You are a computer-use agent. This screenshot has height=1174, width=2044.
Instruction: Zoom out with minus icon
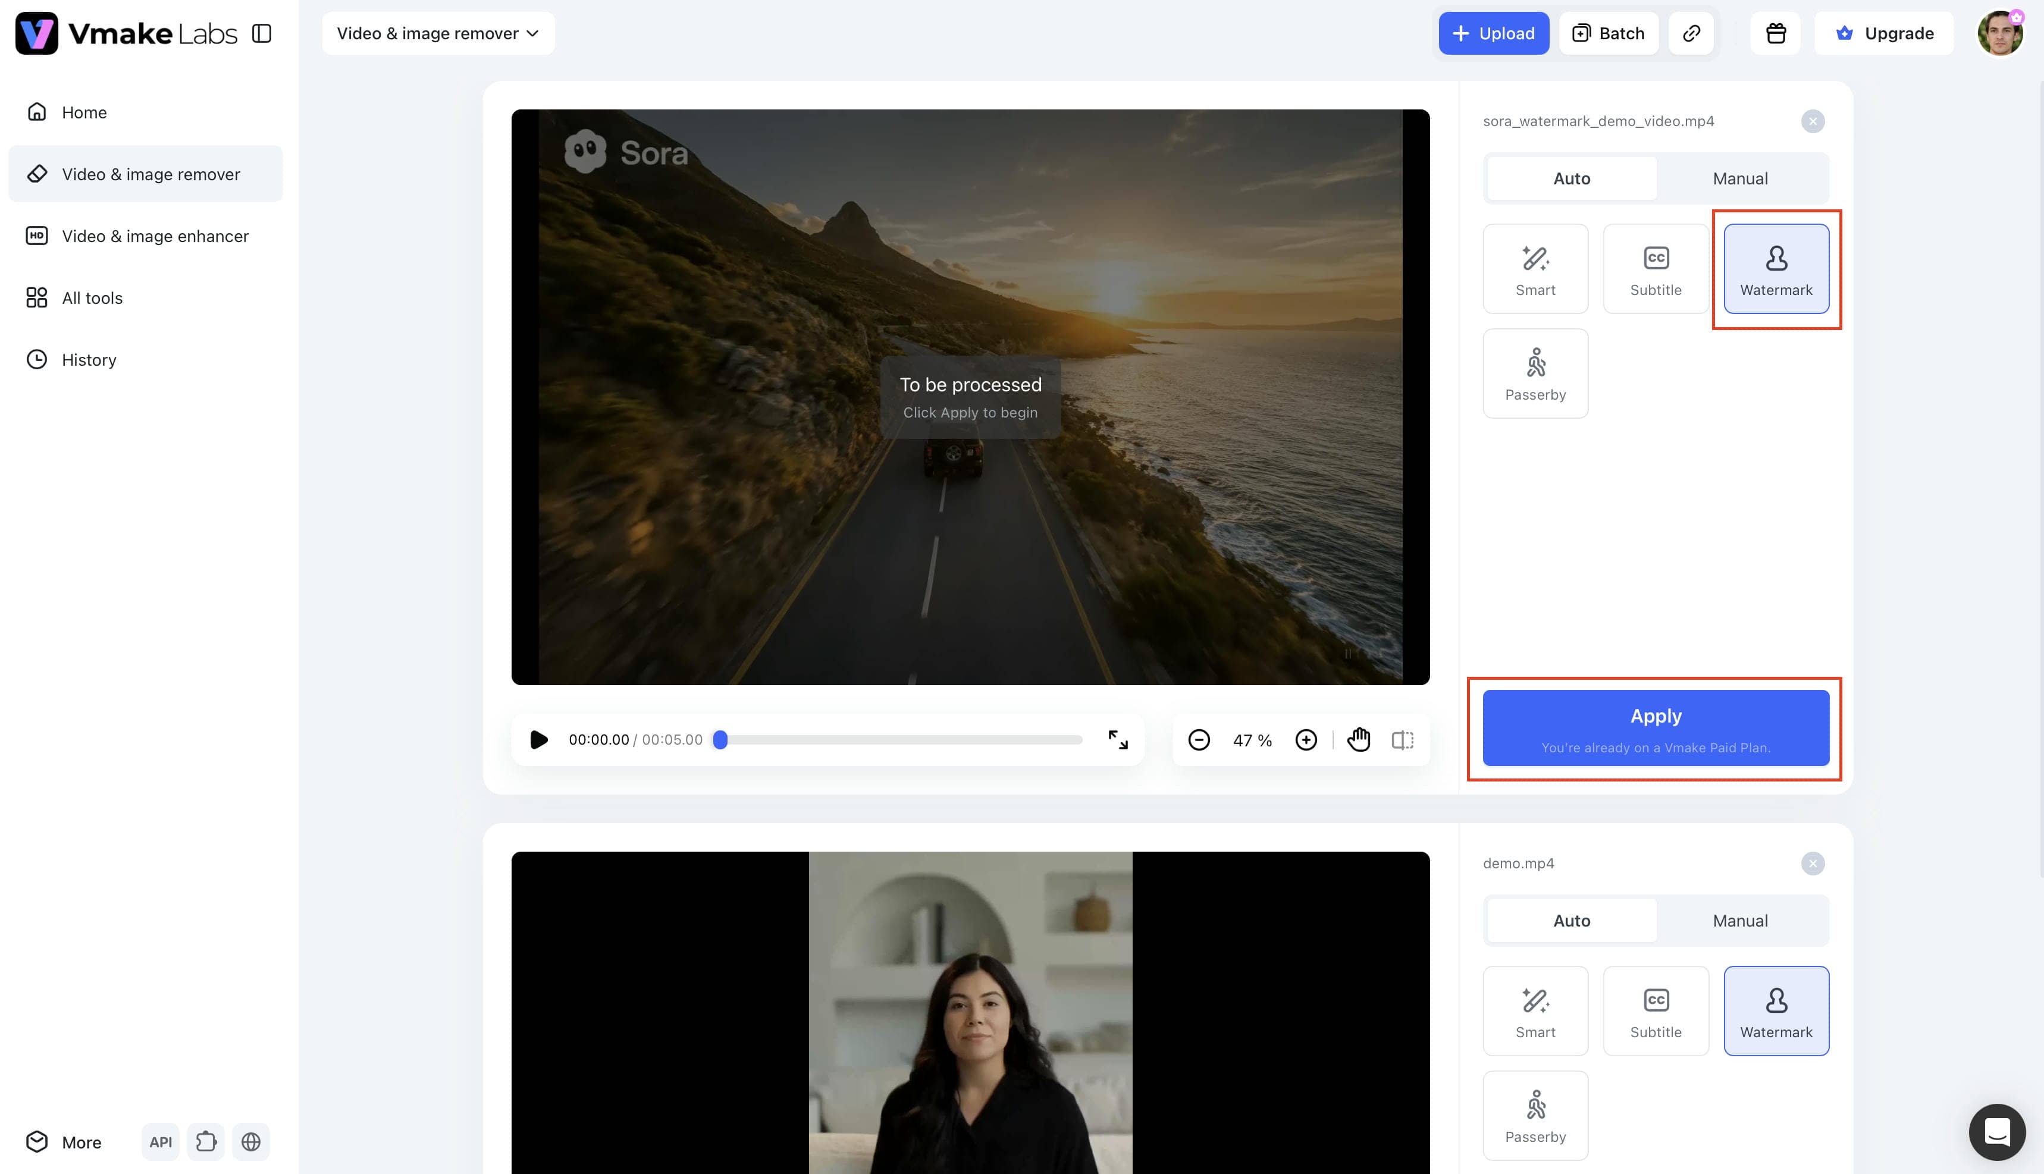coord(1199,739)
